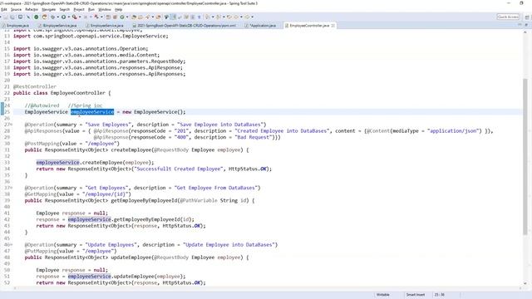Screen dimensions: 532x299
Task: Click the @RestController annotation text
Action: pyautogui.click(x=35, y=86)
